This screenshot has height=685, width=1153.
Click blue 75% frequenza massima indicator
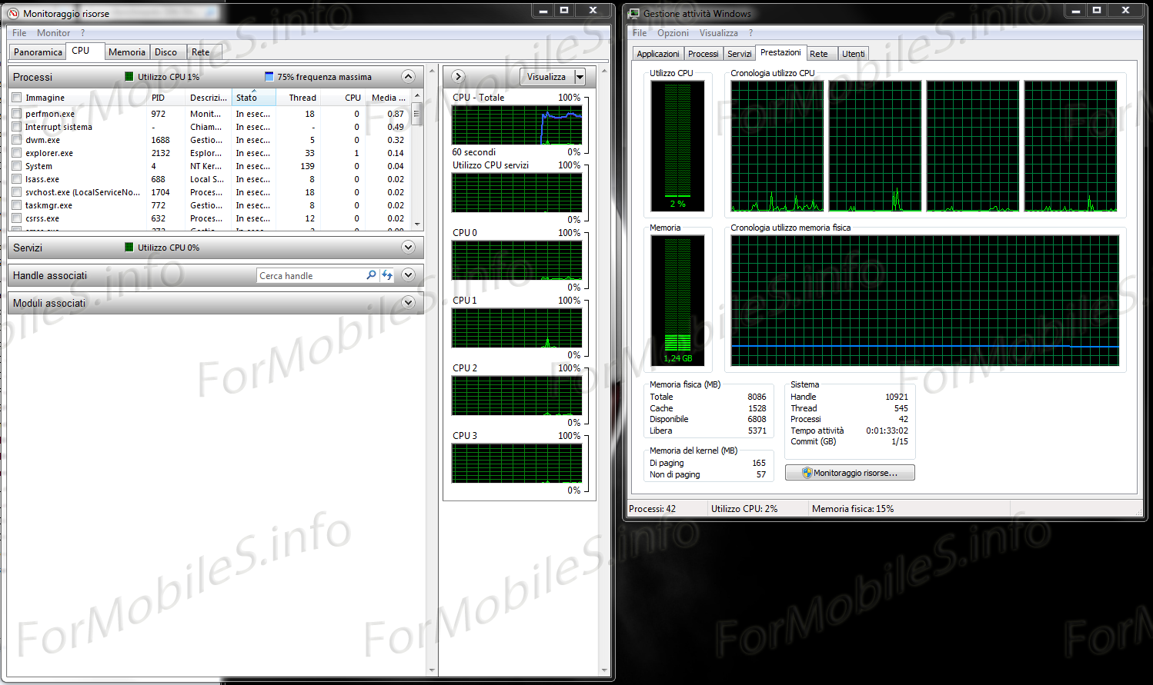tap(269, 77)
